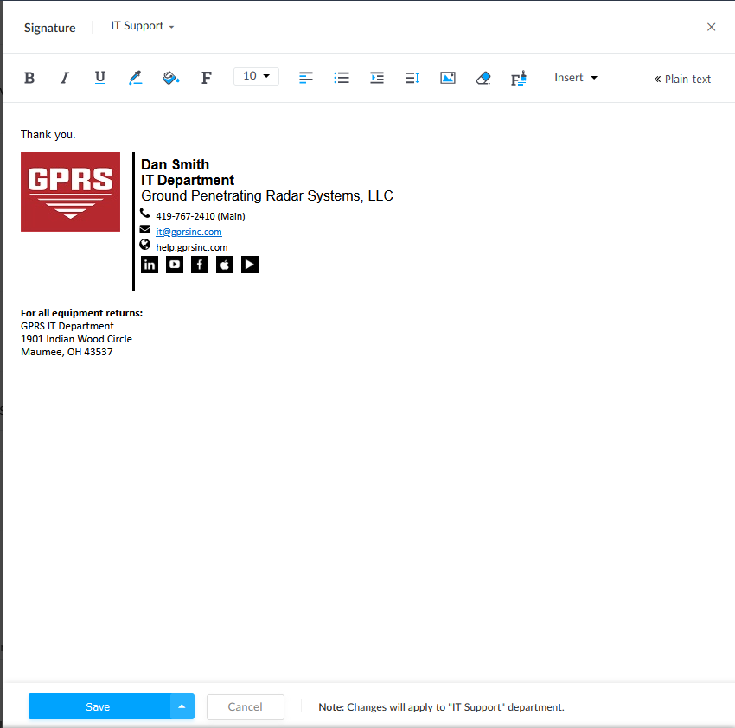Click the eraser clear formatting icon
This screenshot has width=735, height=728.
483,78
